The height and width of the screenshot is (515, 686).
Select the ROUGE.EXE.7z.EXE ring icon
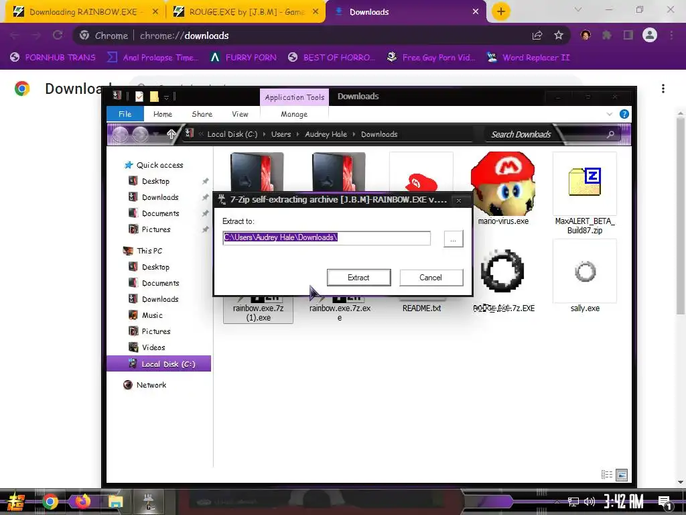[502, 272]
